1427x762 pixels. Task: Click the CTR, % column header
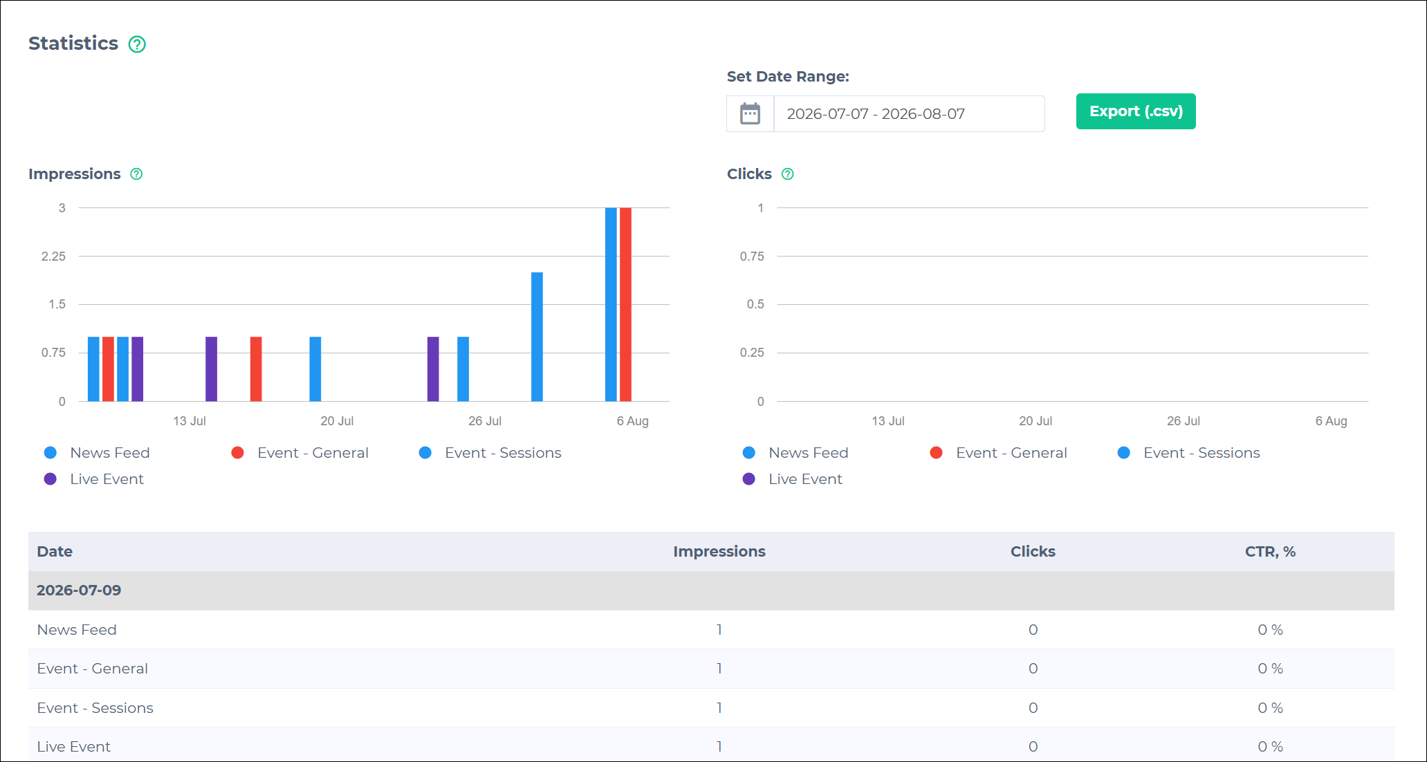(x=1270, y=552)
